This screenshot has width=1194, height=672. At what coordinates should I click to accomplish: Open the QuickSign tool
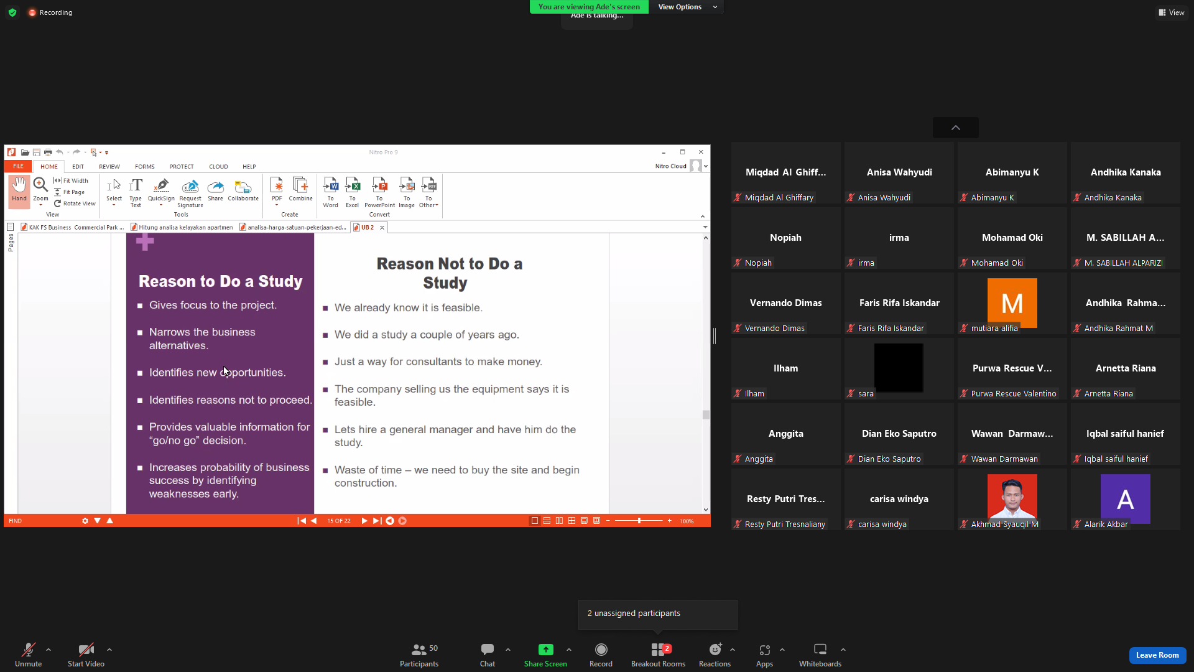(x=161, y=190)
